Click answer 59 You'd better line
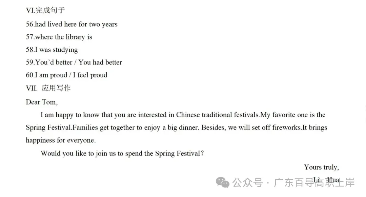366x197 pixels. coord(74,63)
